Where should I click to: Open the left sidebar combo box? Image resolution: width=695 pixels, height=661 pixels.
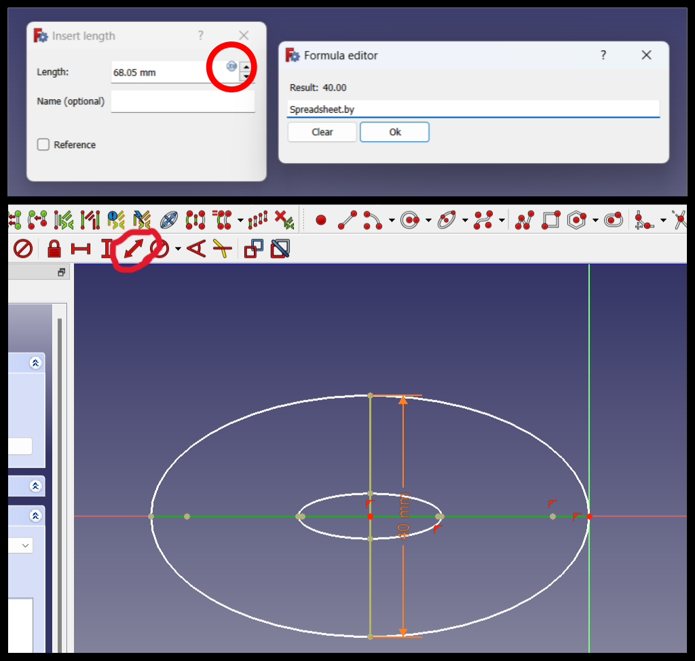pos(24,545)
